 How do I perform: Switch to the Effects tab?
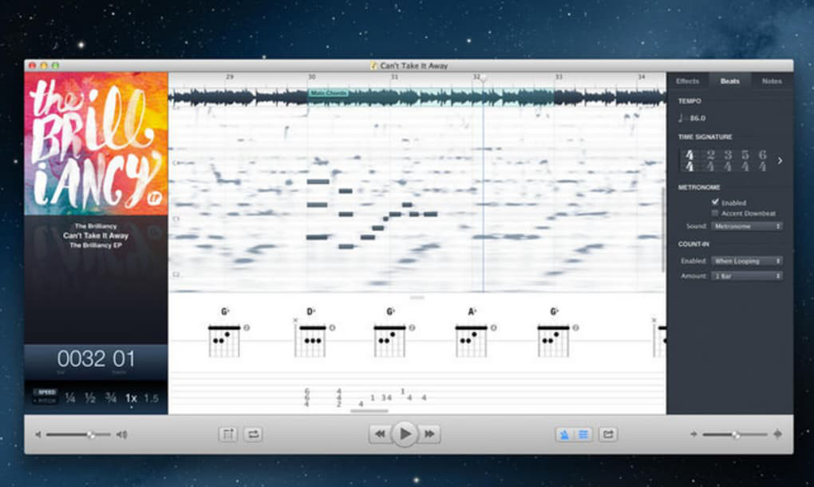(x=687, y=81)
